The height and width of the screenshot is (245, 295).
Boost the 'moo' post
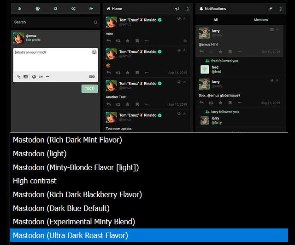tap(118, 41)
